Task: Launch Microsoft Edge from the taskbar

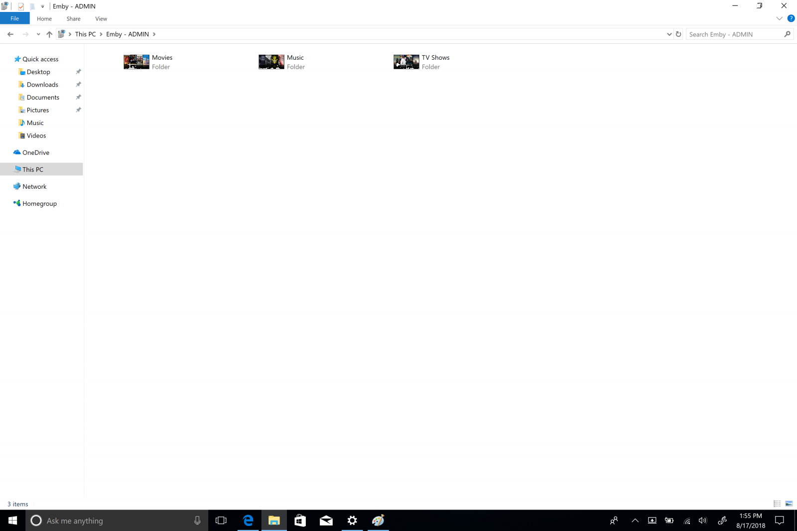Action: coord(248,521)
